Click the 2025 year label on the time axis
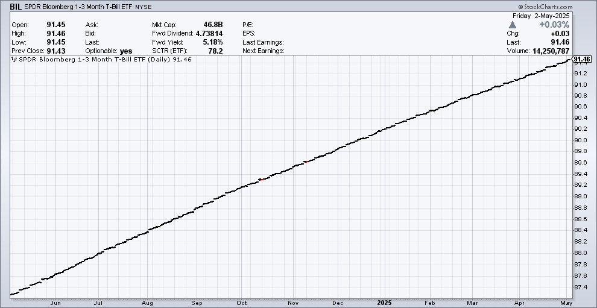The height and width of the screenshot is (308, 597). (x=384, y=303)
